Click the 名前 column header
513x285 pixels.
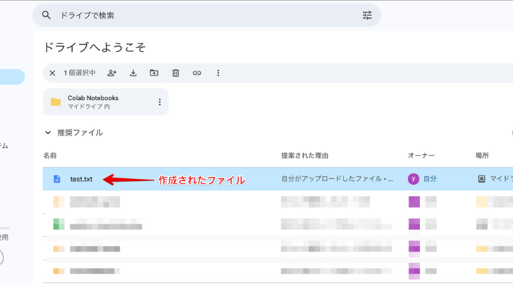[50, 156]
